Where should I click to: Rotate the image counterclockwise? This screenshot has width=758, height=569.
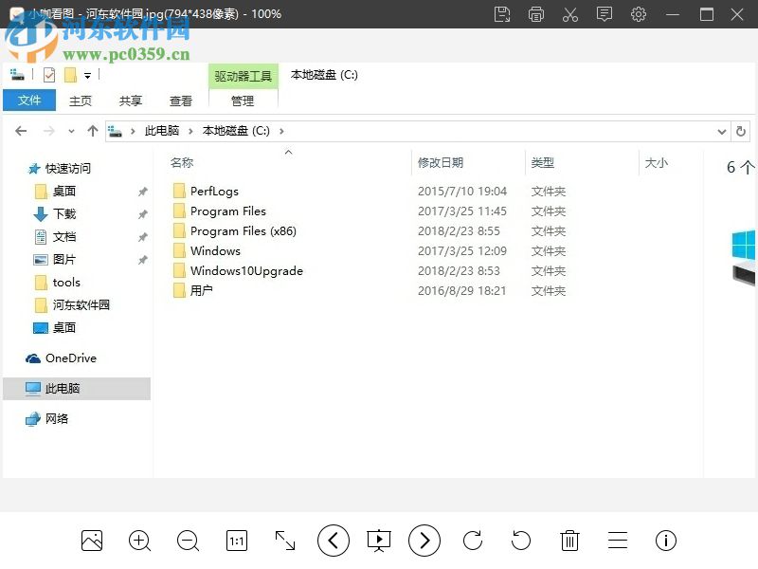[520, 541]
